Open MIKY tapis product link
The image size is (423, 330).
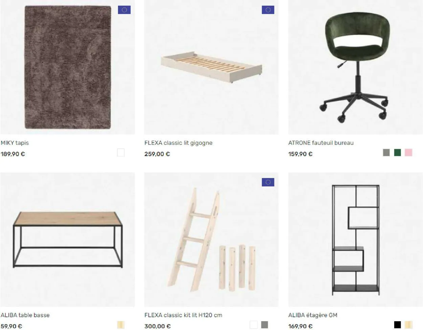pyautogui.click(x=15, y=143)
